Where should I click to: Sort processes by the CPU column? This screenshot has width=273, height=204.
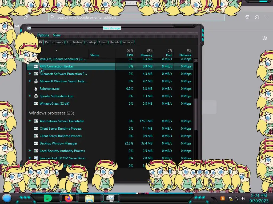(125, 53)
